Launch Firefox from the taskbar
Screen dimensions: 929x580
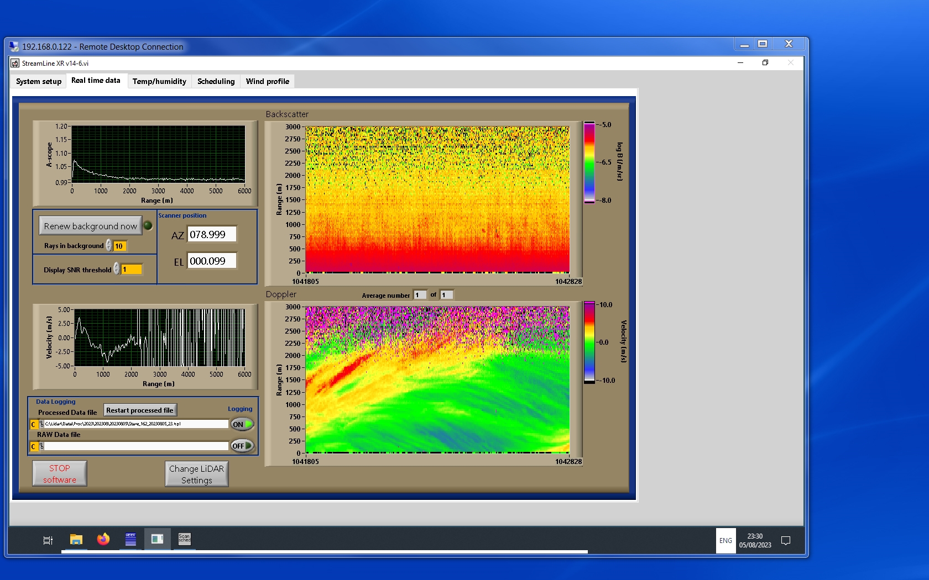(x=103, y=539)
